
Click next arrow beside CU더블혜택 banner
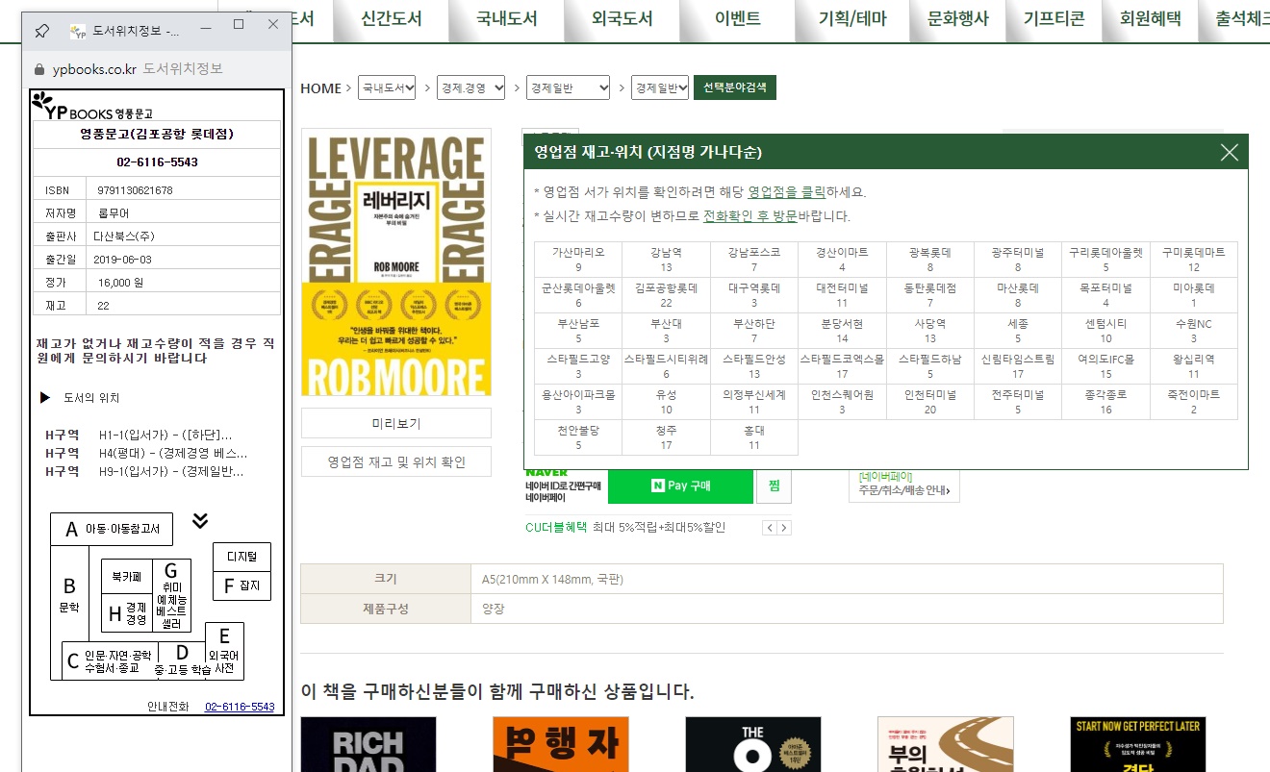[x=784, y=528]
